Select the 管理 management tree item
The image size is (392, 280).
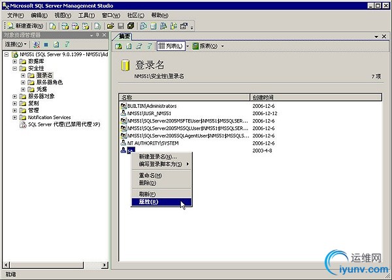point(33,111)
